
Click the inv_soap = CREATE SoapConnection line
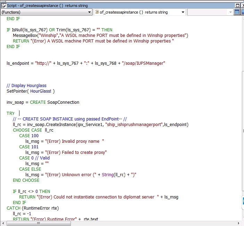pyautogui.click(x=43, y=102)
